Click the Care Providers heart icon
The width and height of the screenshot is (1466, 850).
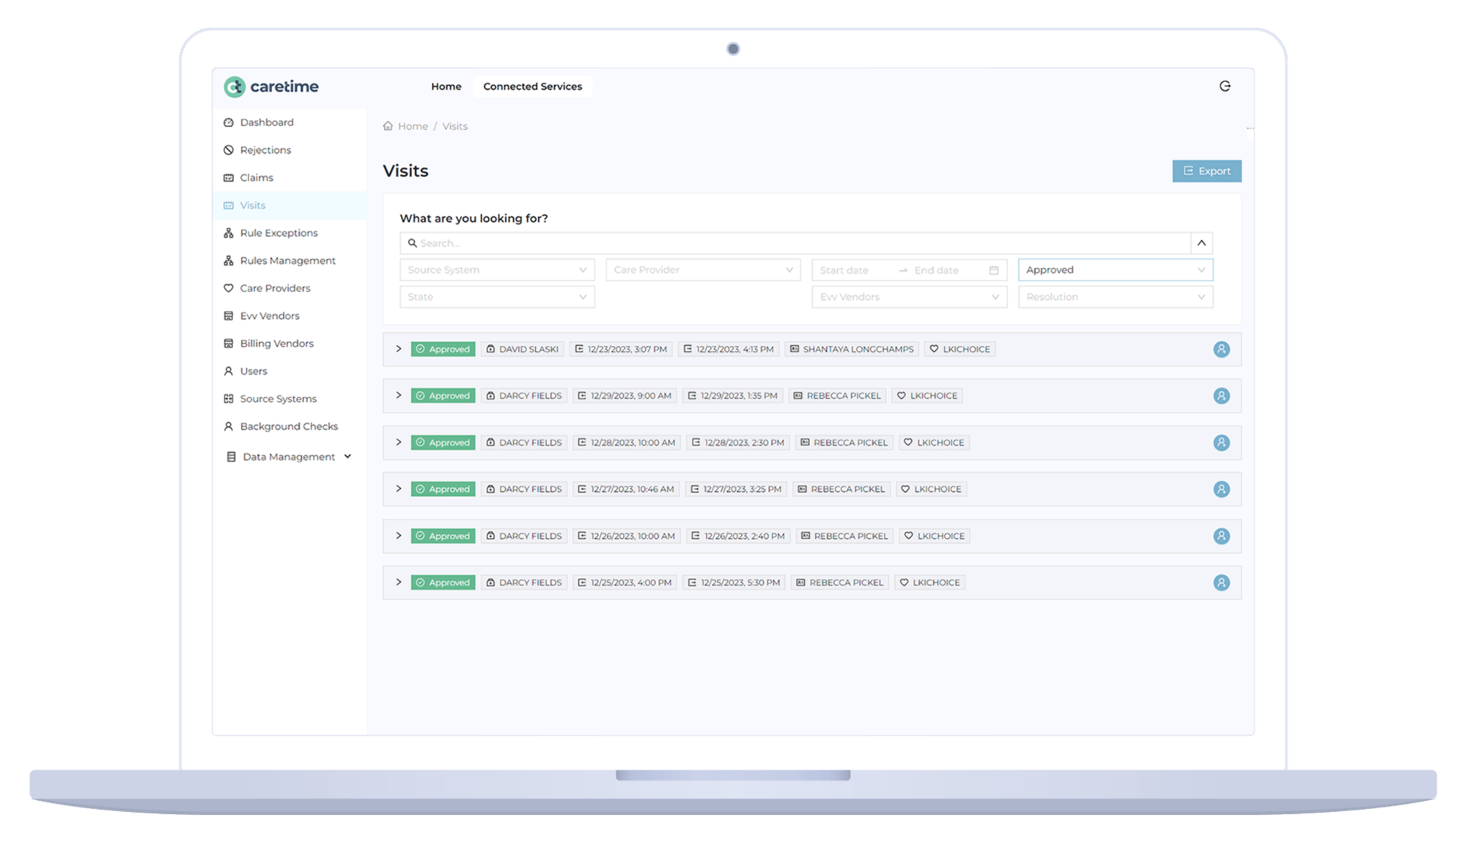[229, 289]
